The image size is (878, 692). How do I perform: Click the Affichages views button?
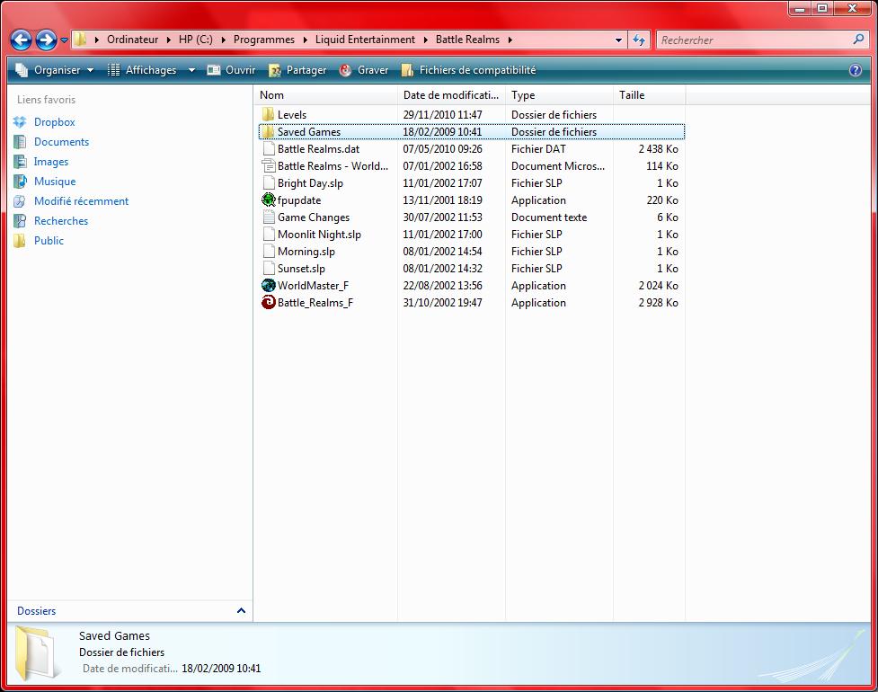point(142,70)
